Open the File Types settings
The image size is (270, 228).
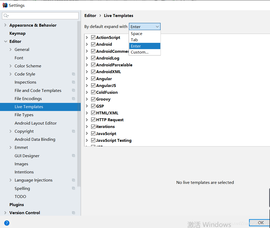tap(24, 115)
